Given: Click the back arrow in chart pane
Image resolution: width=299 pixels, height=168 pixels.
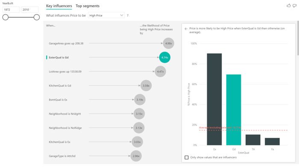Looking at the screenshot, I should tap(186, 29).
